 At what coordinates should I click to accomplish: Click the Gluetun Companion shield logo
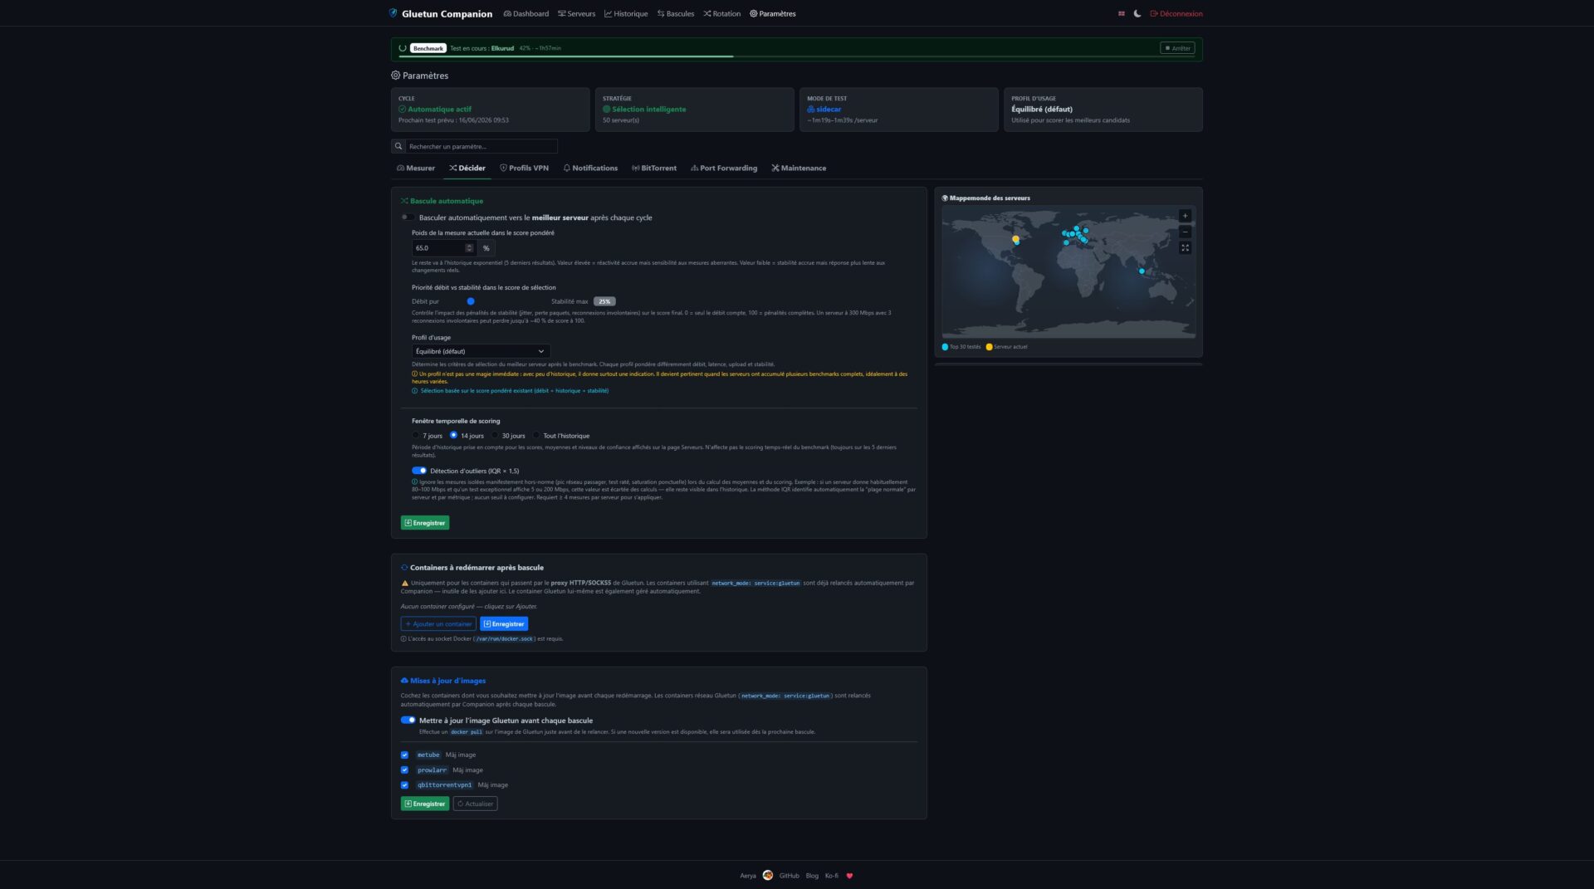pyautogui.click(x=394, y=13)
